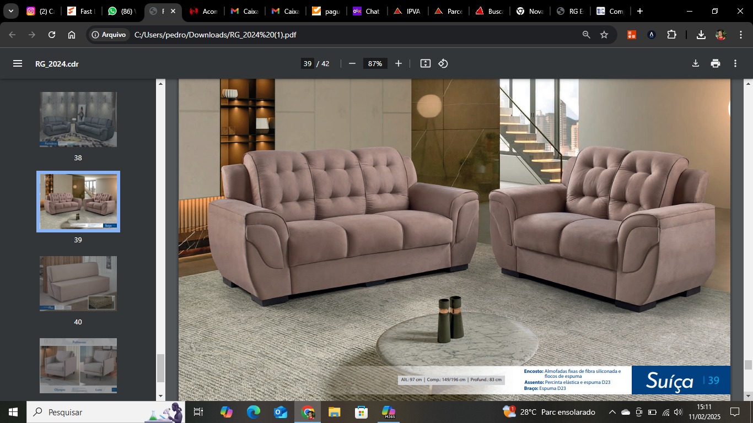Reload the current page
Viewport: 753px width, 423px height.
coord(52,35)
